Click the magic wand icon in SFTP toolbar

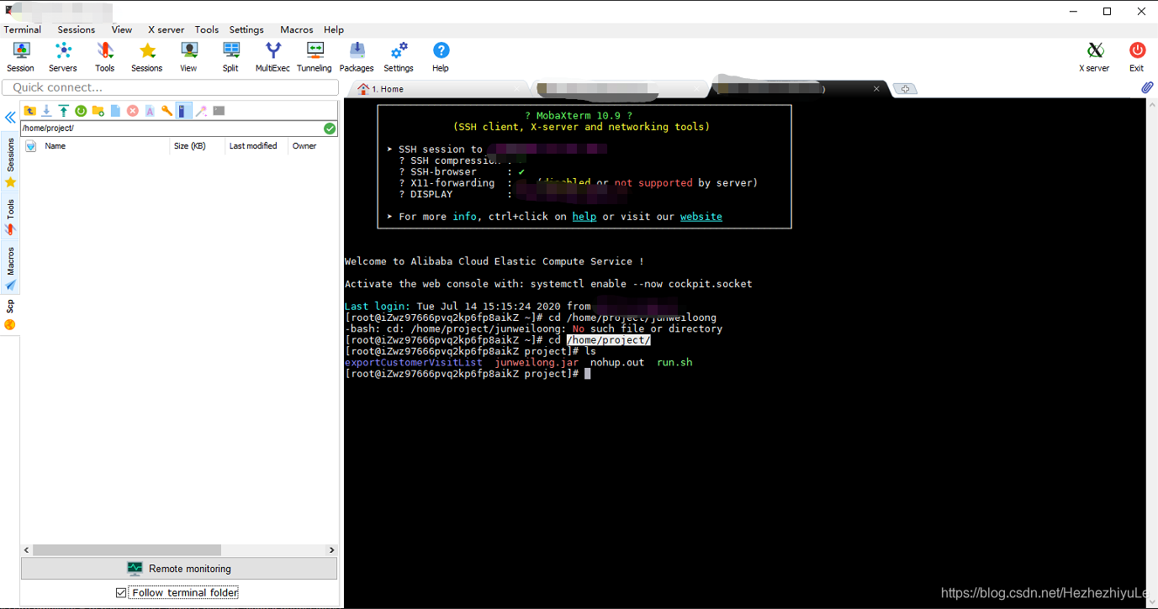[x=201, y=111]
